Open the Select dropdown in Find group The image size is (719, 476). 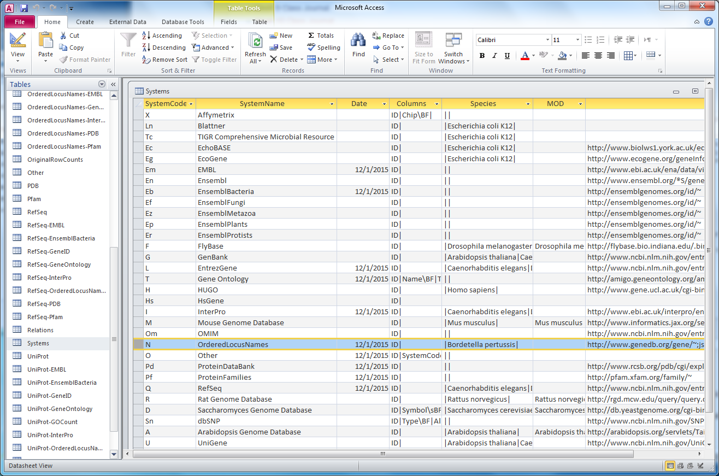388,60
